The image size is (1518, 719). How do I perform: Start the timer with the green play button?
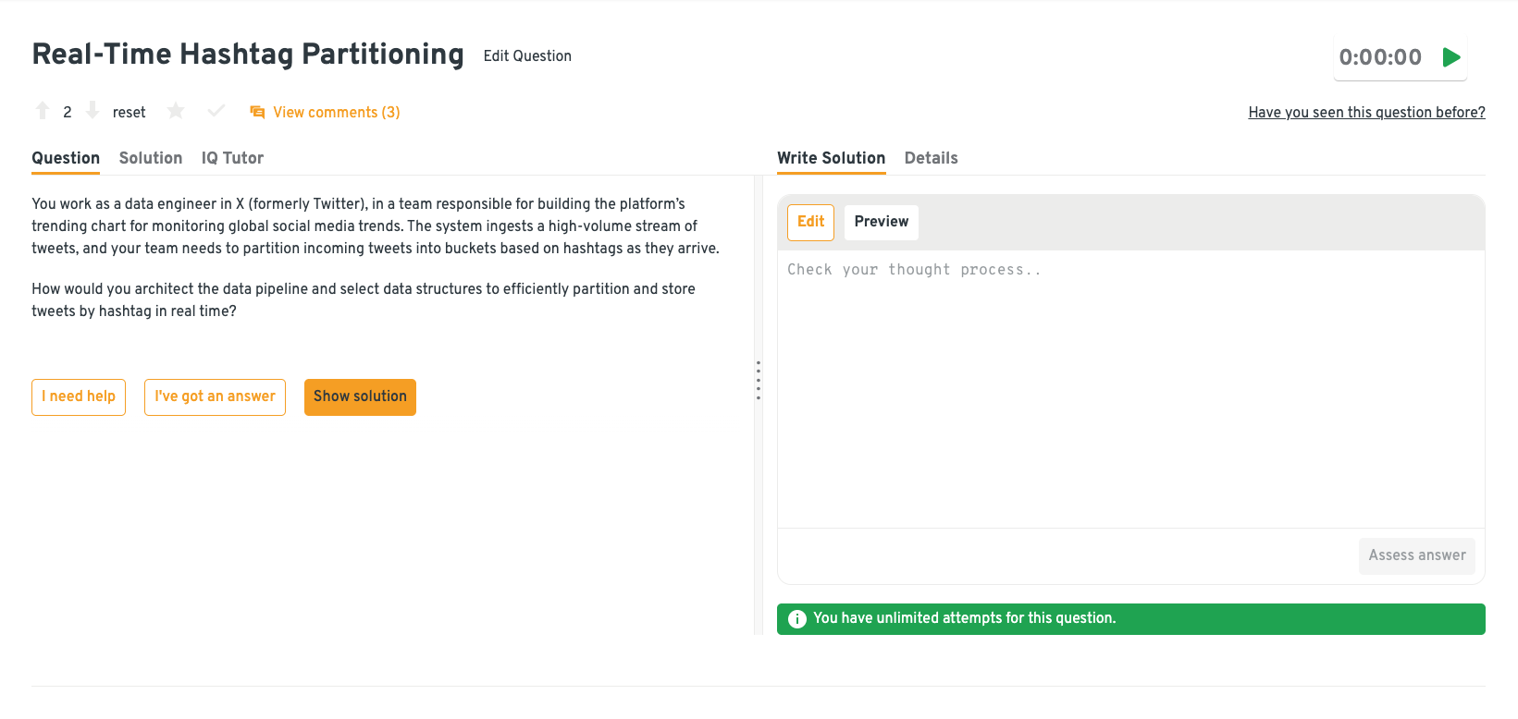[x=1451, y=57]
